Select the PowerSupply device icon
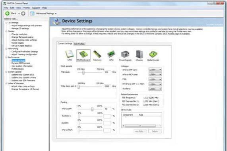The width and height of the screenshot is (227, 151). [125, 56]
